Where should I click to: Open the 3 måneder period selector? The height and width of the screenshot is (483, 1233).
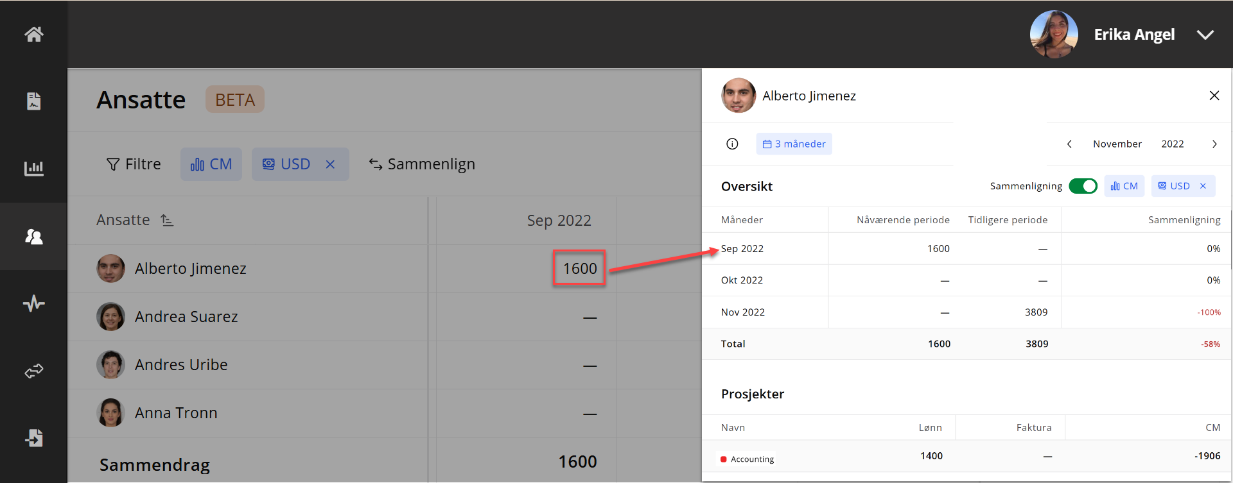[x=794, y=144]
